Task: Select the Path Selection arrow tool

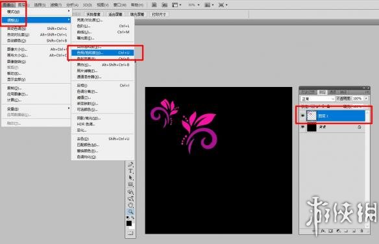Action: pyautogui.click(x=130, y=178)
